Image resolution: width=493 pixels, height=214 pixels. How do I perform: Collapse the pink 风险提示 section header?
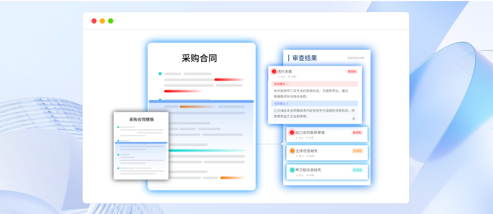(314, 84)
